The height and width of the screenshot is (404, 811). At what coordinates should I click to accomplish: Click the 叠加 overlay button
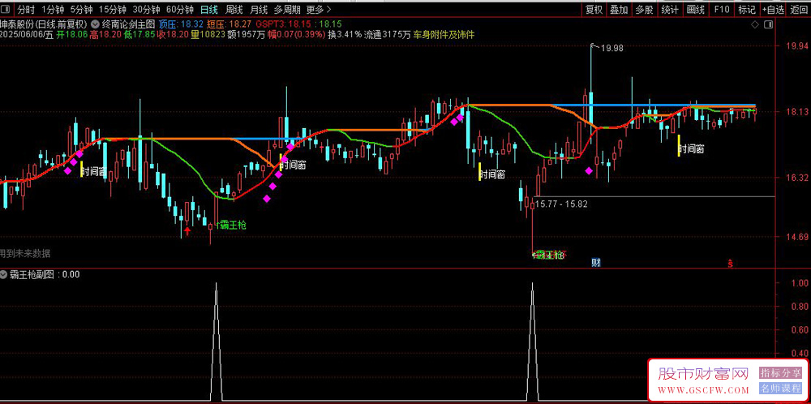619,9
